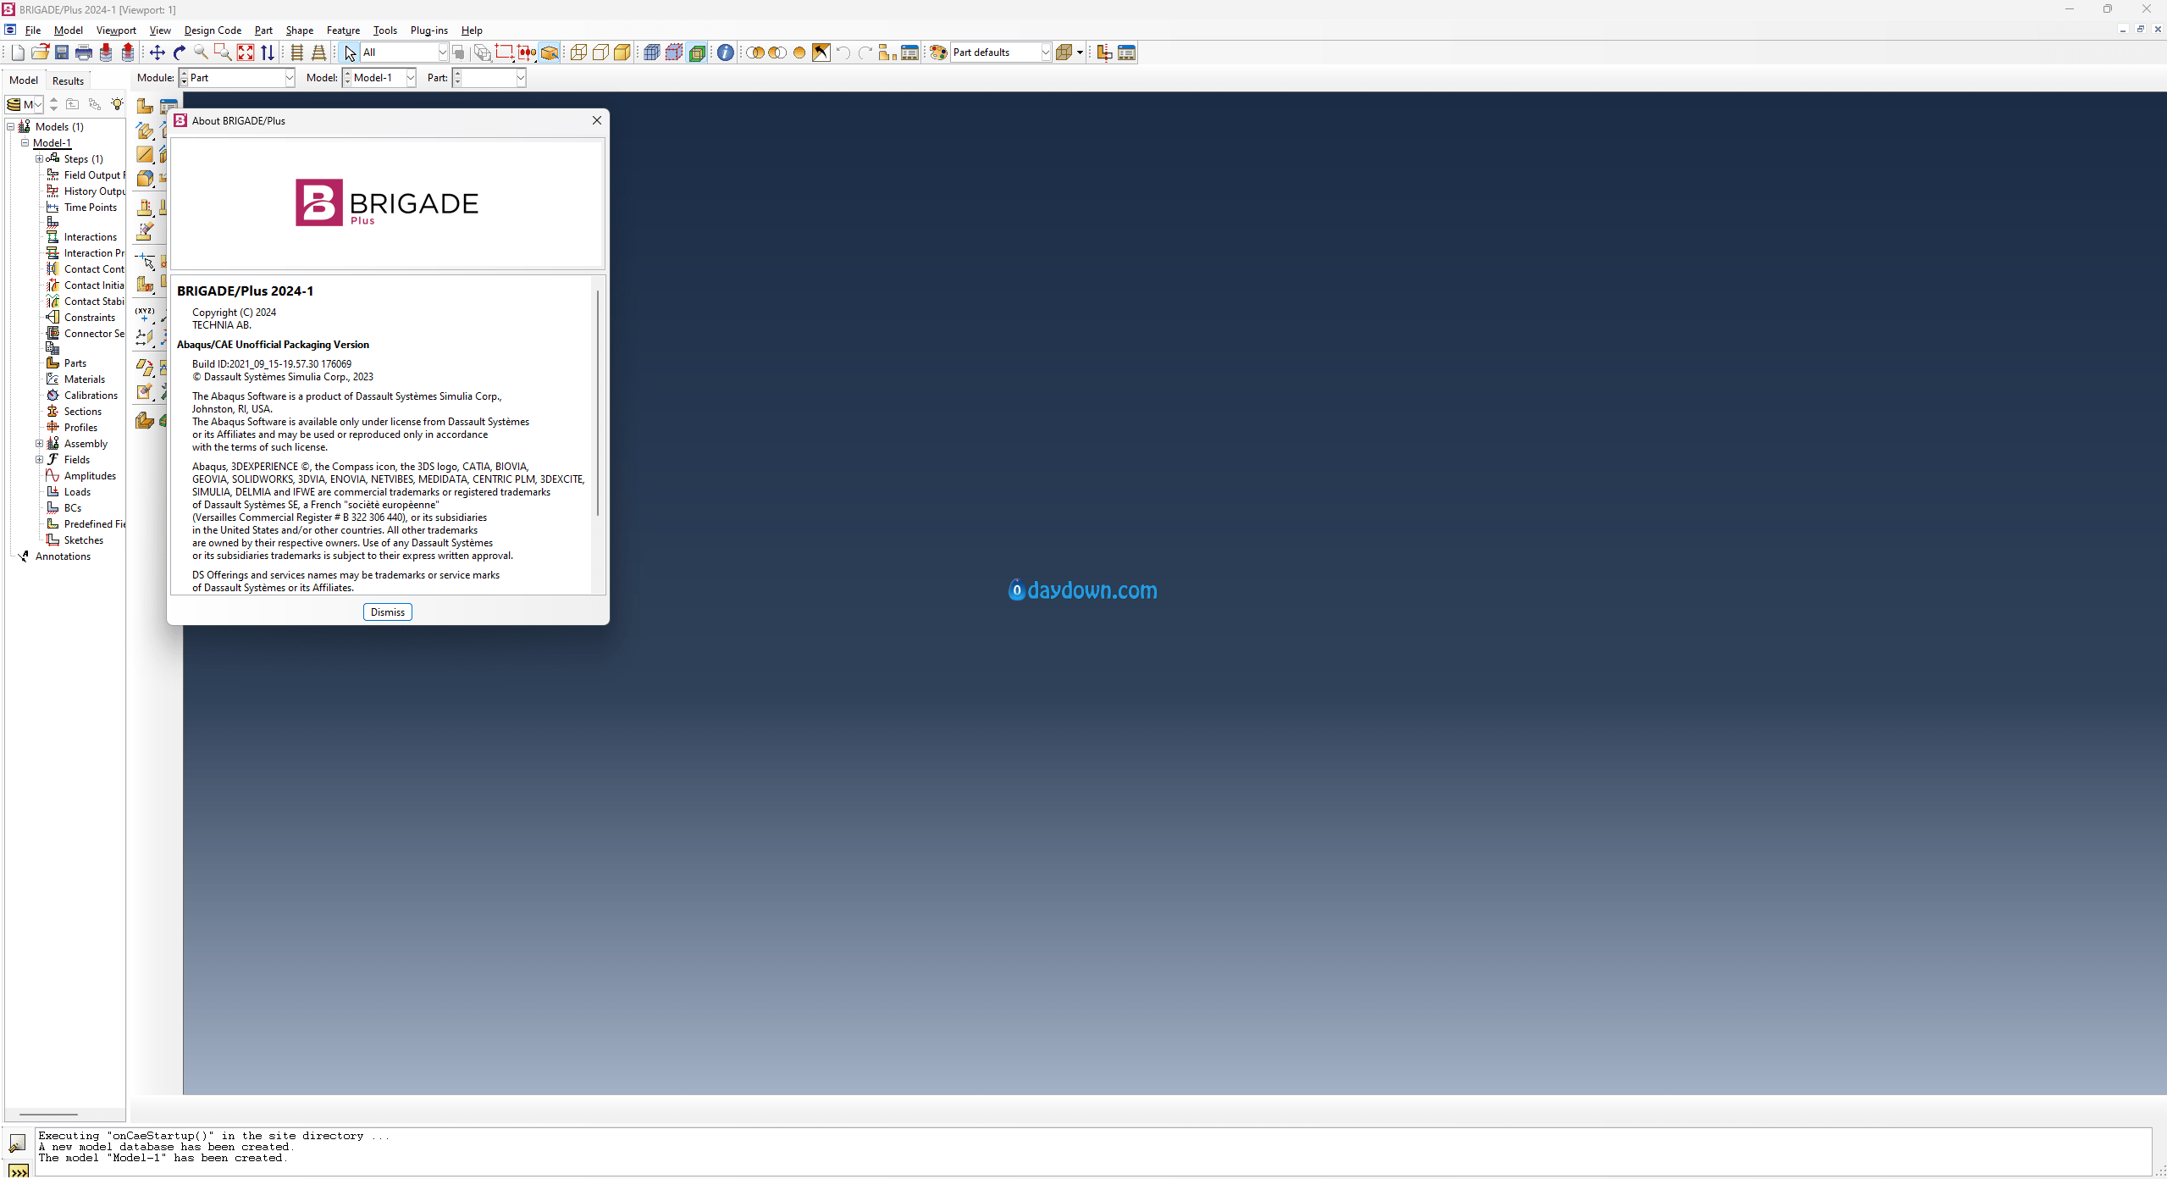The image size is (2167, 1179).
Task: Click the About dialog vertical scrollbar
Action: (x=598, y=402)
